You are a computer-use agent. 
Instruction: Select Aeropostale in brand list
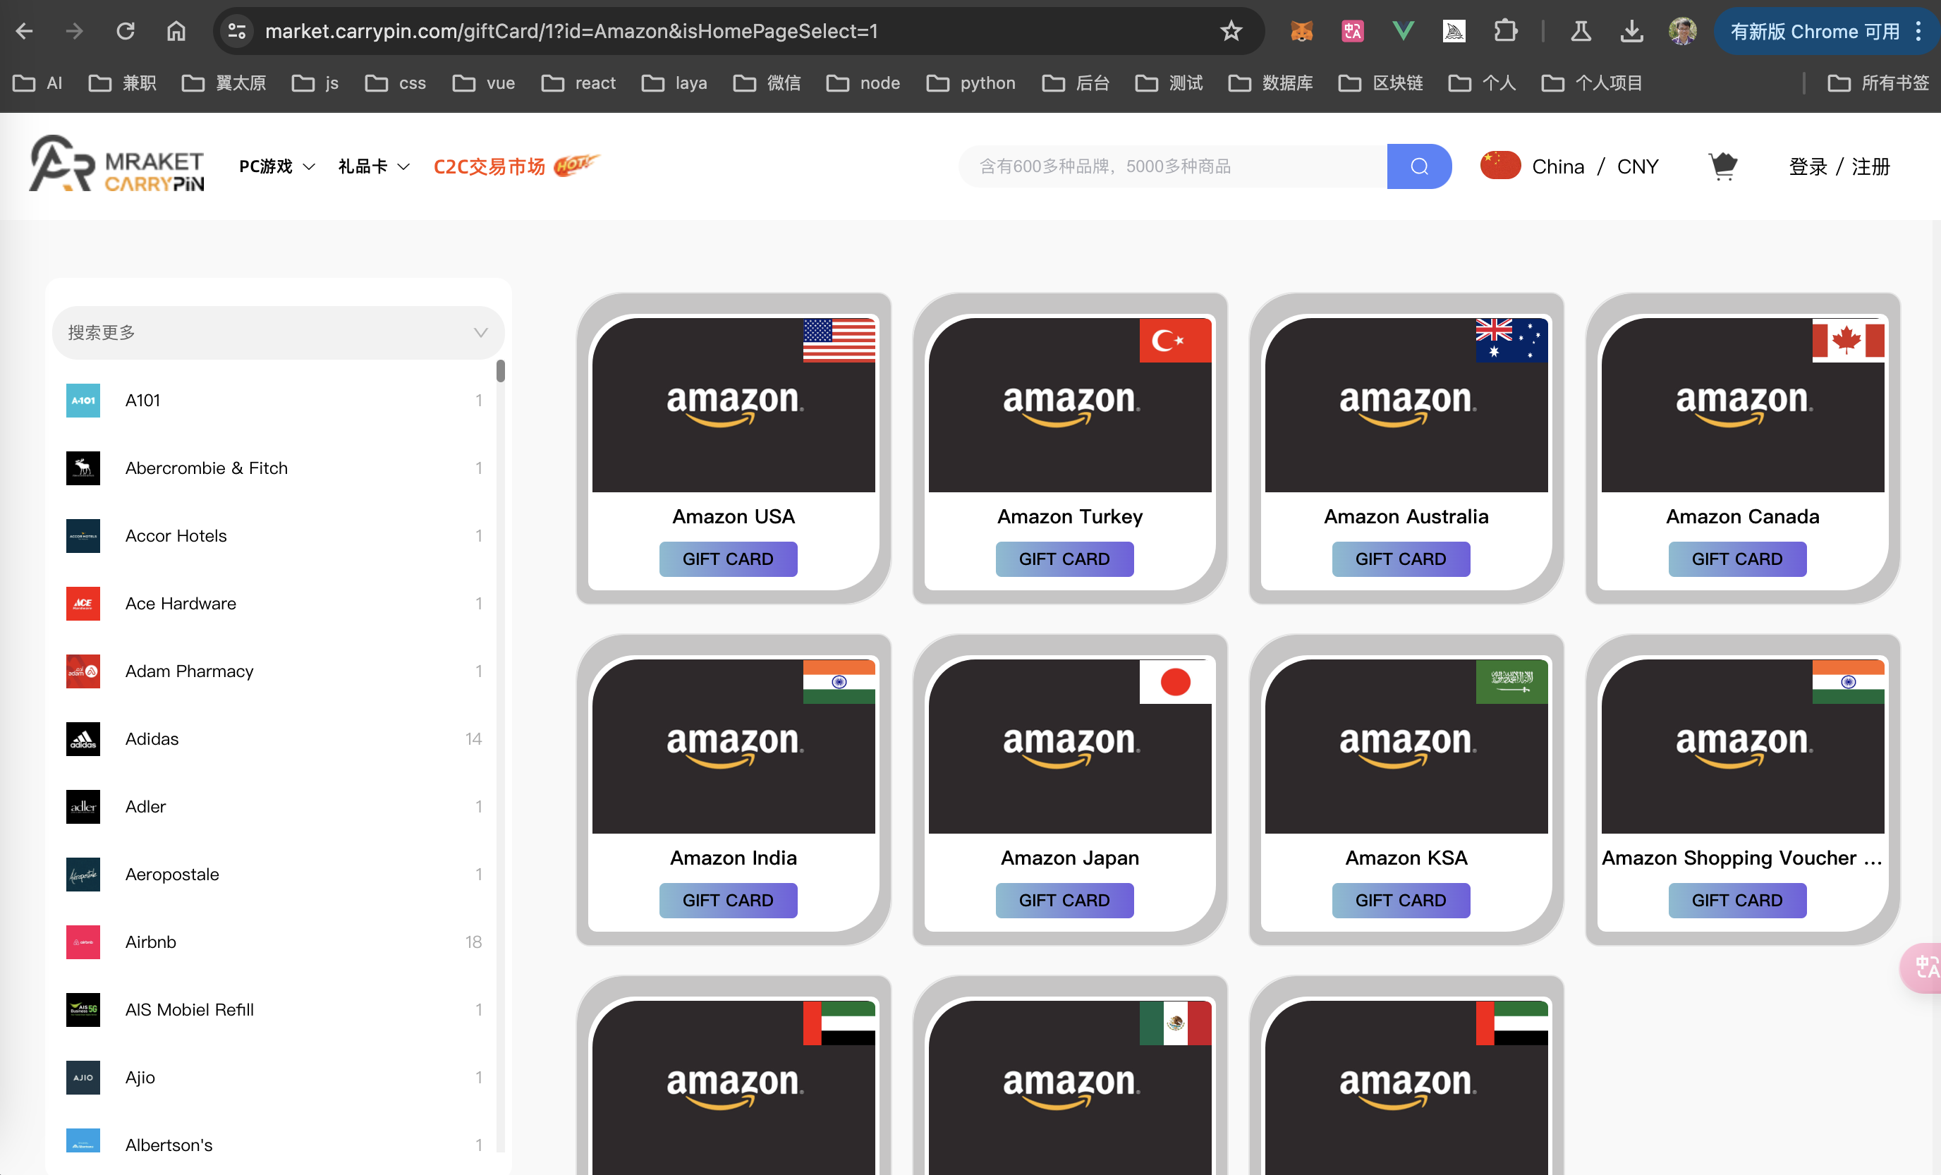[274, 874]
